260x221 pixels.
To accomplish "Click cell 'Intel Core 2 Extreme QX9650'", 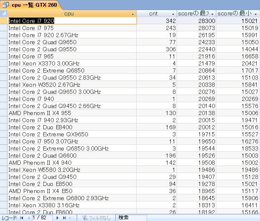I will [x=72, y=134].
